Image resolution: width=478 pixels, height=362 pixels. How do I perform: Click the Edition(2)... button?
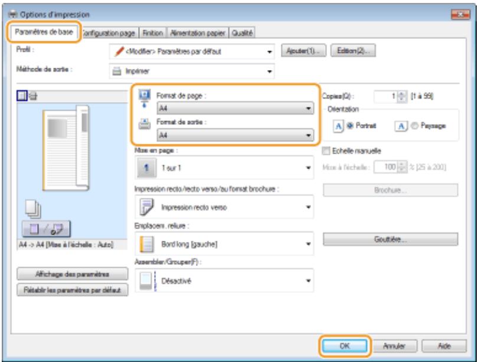(x=353, y=51)
